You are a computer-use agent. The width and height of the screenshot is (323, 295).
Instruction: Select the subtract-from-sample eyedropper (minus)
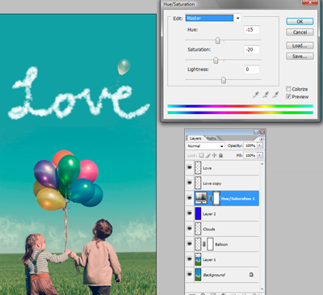click(275, 95)
